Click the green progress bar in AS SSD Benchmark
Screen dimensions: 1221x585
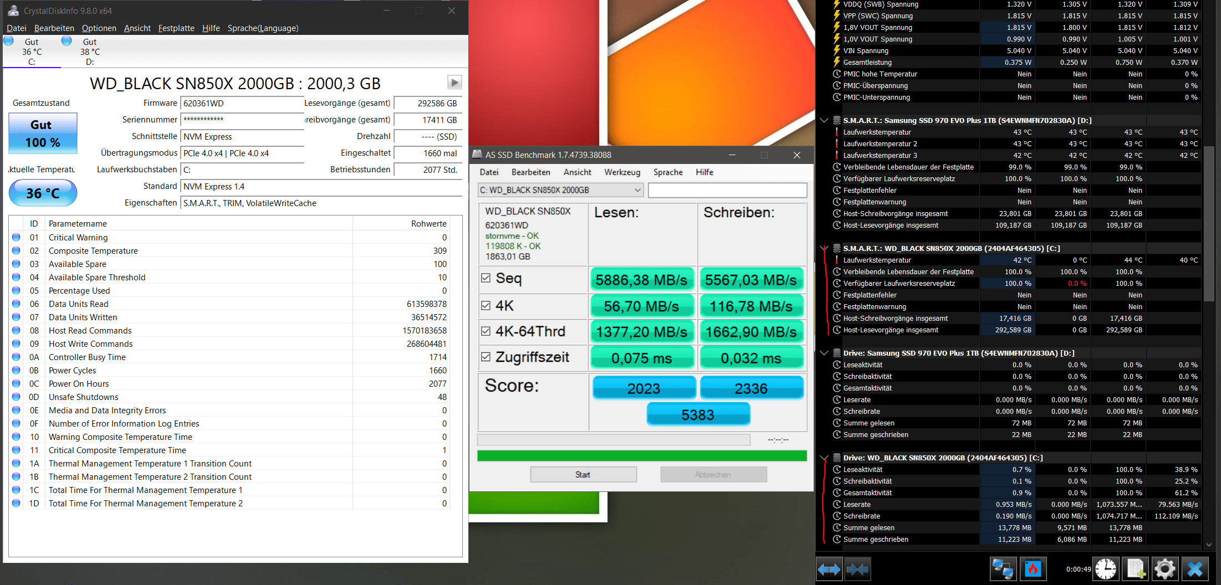pos(642,456)
